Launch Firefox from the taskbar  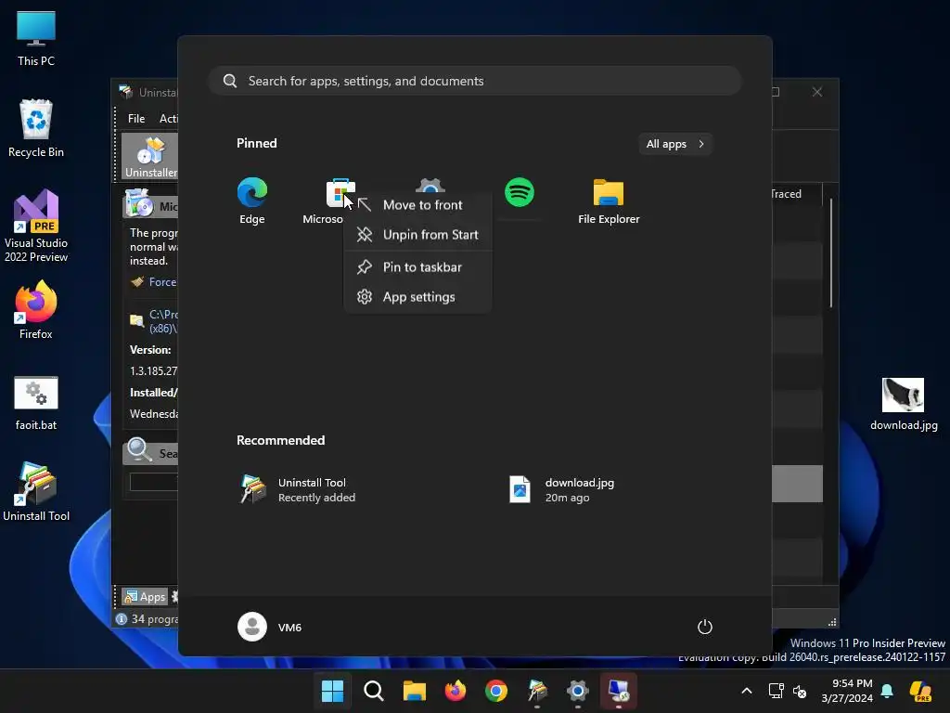coord(455,691)
